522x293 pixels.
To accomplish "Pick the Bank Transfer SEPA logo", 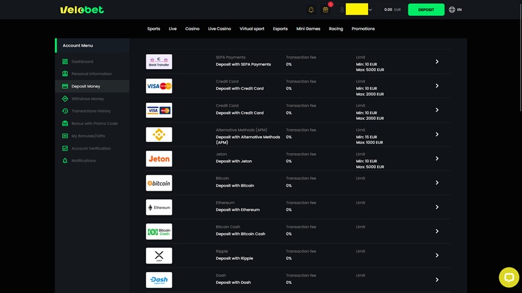I will coord(159,62).
